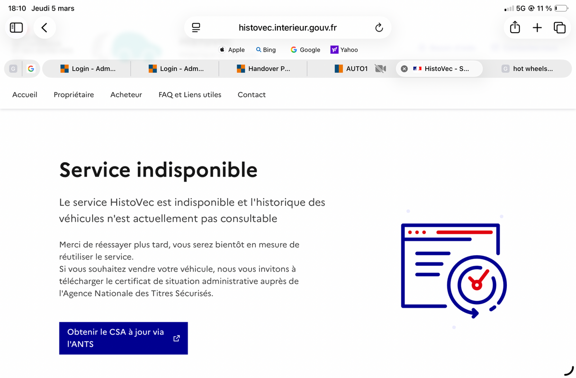Switch to the second Login - Adm... tab
Viewport: 576px width, 378px height.
click(175, 69)
